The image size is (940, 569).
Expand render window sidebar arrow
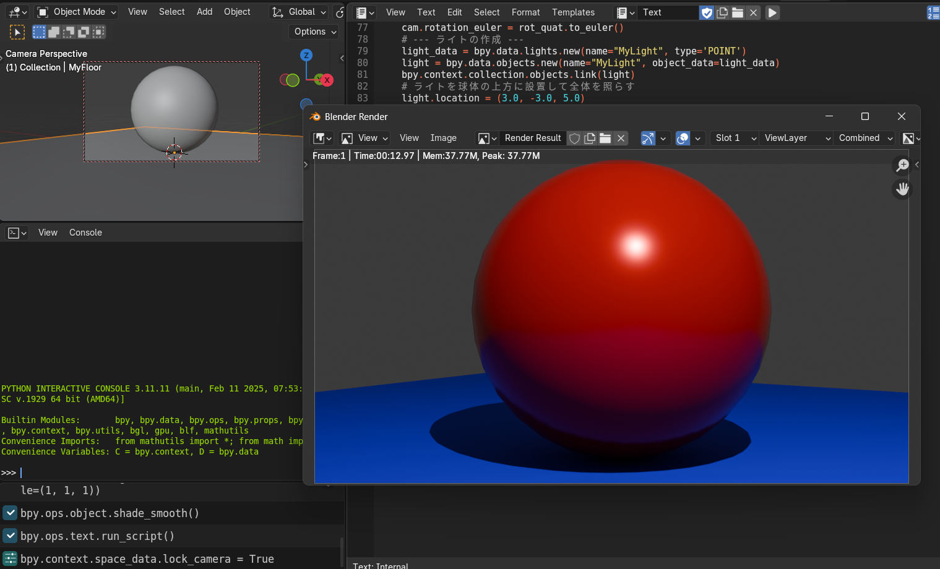916,165
